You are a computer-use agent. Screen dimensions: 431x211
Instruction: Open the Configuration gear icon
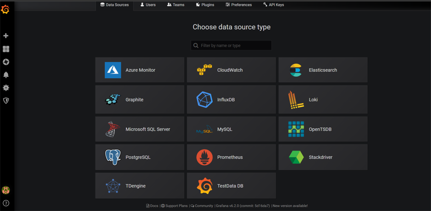coord(6,88)
